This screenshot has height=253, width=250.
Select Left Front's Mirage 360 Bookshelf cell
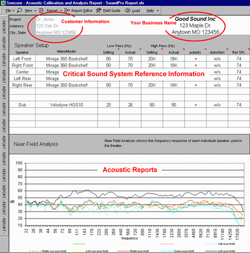click(66, 59)
